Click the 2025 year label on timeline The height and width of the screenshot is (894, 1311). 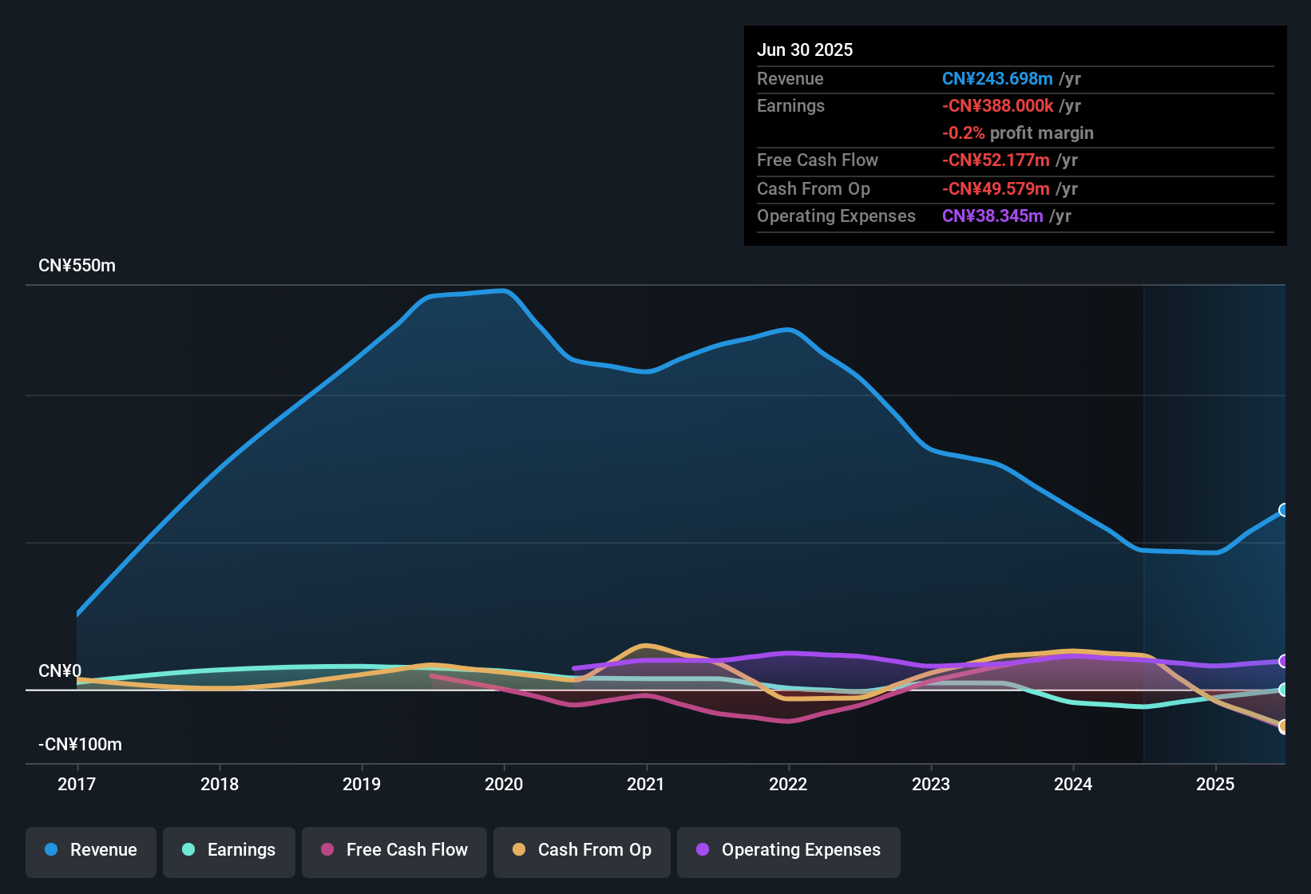pyautogui.click(x=1215, y=785)
